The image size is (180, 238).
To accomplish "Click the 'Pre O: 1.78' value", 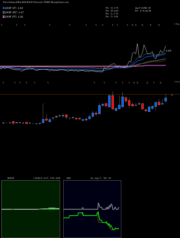I will pos(112,8).
